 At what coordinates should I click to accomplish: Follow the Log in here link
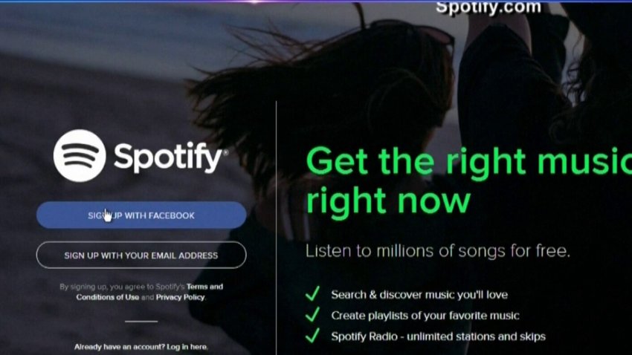click(187, 347)
